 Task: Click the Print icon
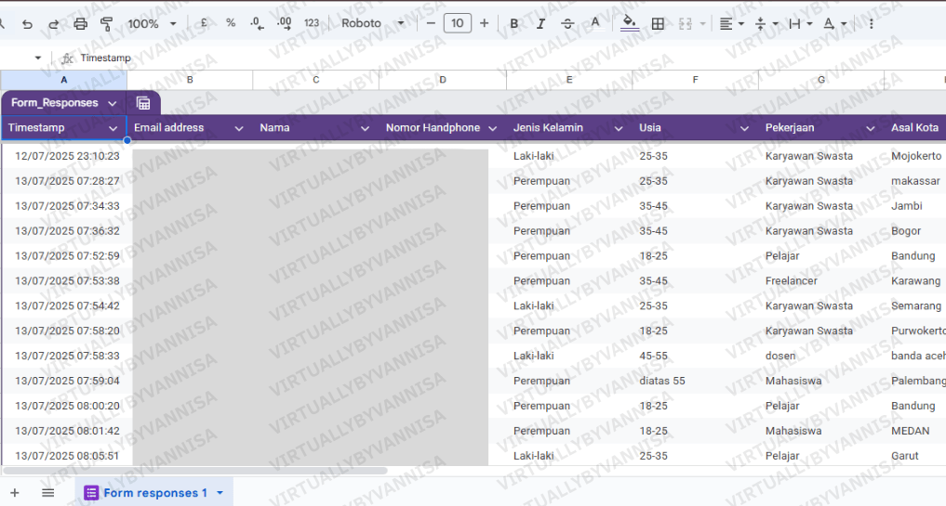point(80,23)
